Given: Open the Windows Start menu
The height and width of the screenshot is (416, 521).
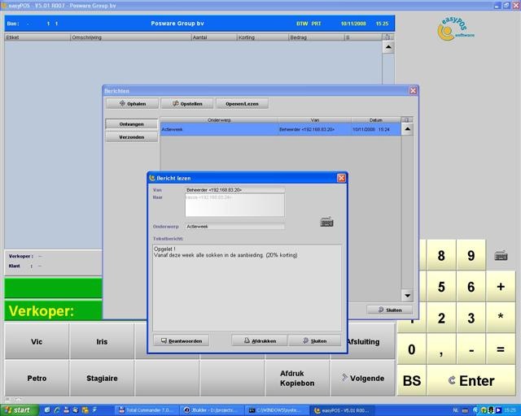Looking at the screenshot, I should (18, 410).
